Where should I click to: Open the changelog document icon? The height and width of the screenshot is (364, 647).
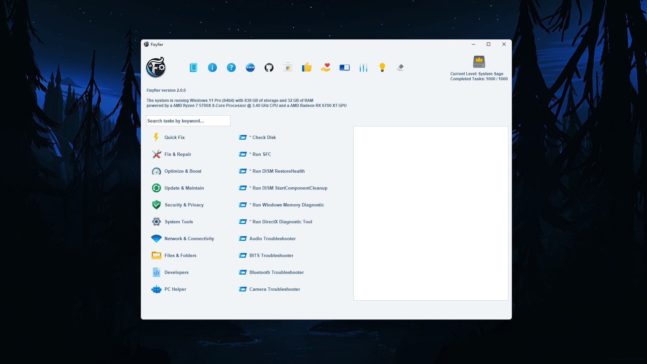point(193,67)
